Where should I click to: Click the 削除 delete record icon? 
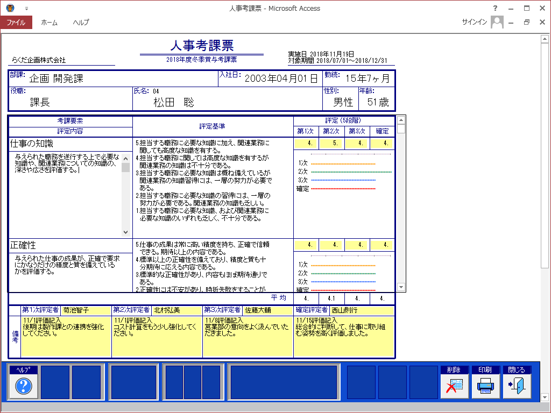(x=454, y=386)
